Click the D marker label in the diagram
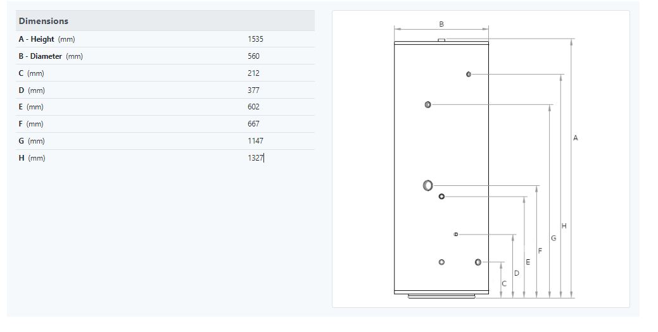Image resolution: width=658 pixels, height=332 pixels. click(516, 273)
